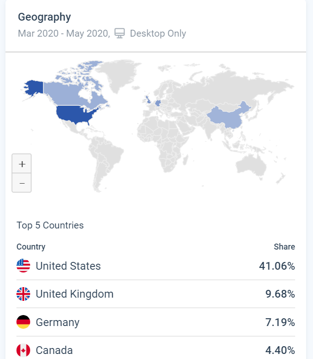
Task: Click the Geography panel title
Action: [44, 17]
